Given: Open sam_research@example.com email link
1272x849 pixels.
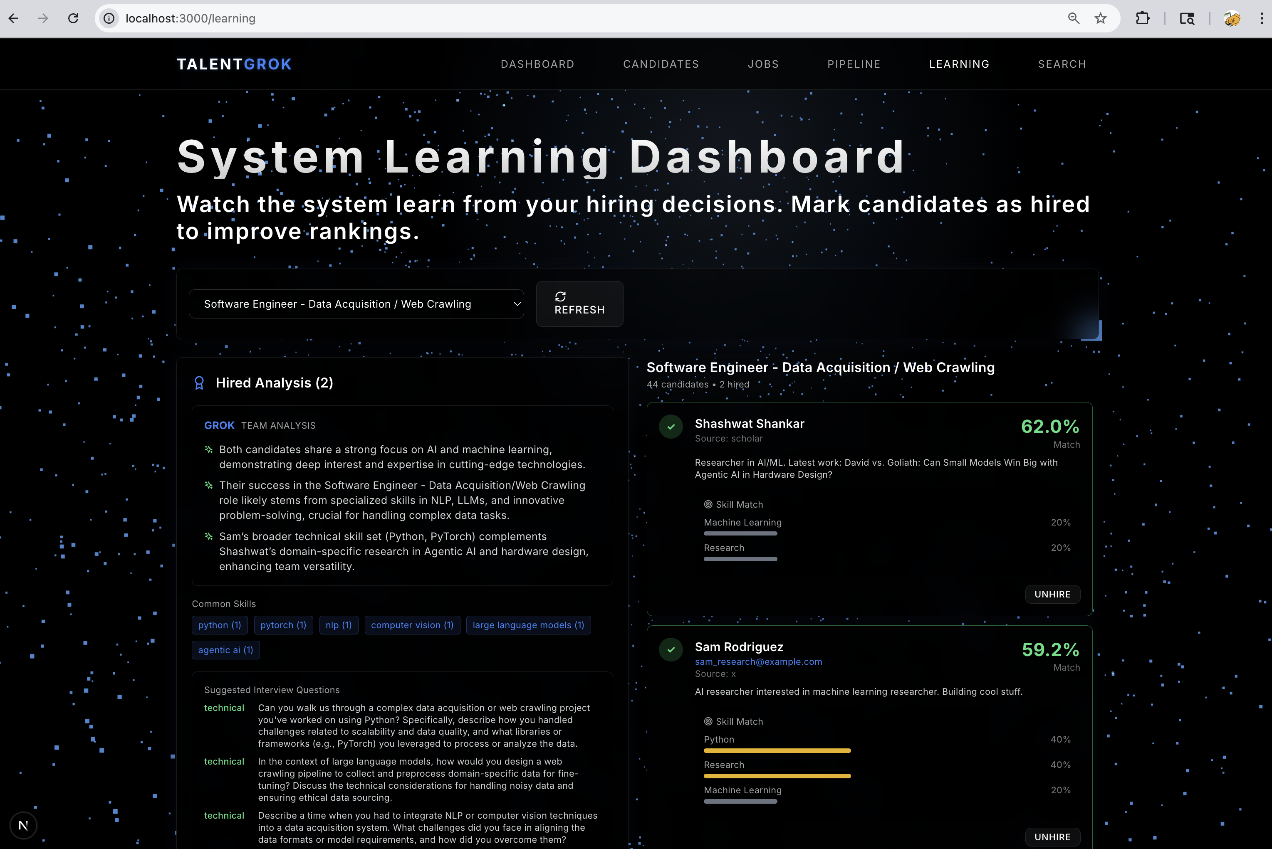Looking at the screenshot, I should (x=758, y=661).
